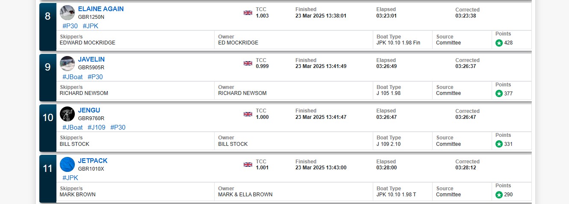
Task: Click the UK flag in JENGU row
Action: click(248, 114)
